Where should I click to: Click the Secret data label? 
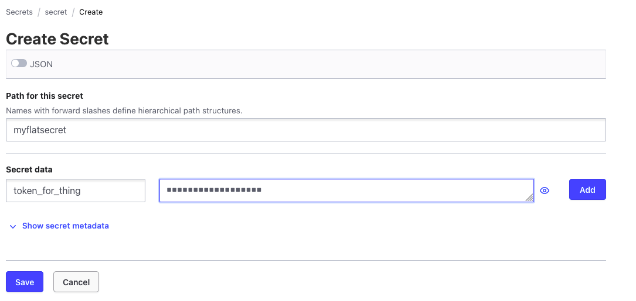pos(29,169)
